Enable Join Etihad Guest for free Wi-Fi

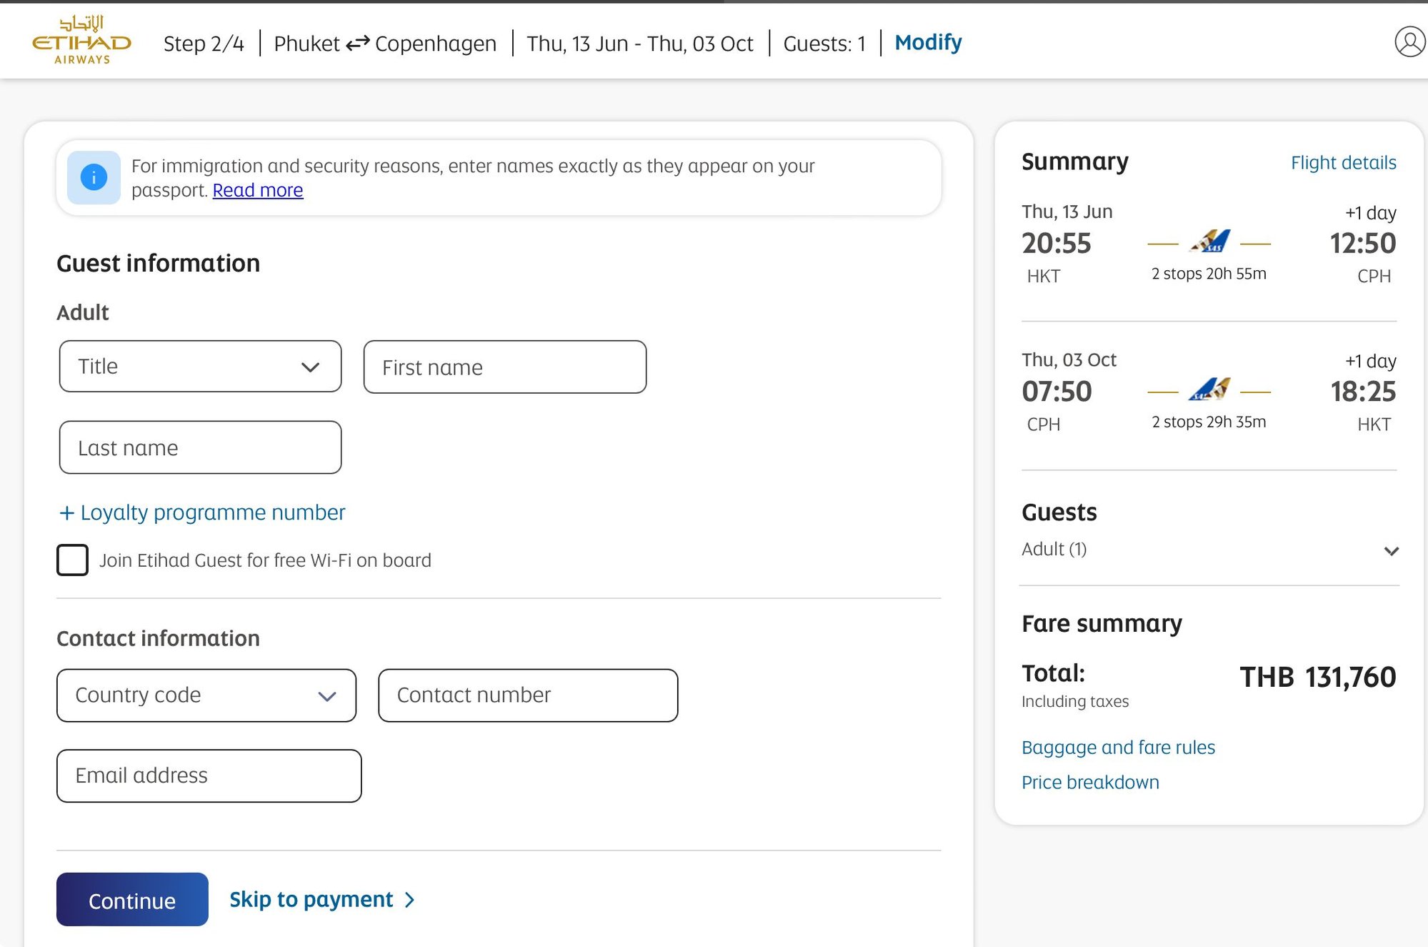click(x=72, y=560)
